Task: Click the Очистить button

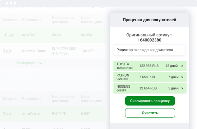Action: [x=150, y=113]
